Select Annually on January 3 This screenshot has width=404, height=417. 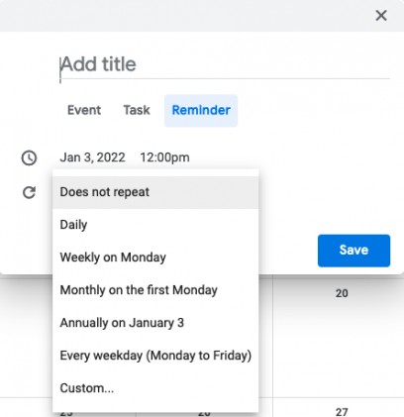(155, 323)
